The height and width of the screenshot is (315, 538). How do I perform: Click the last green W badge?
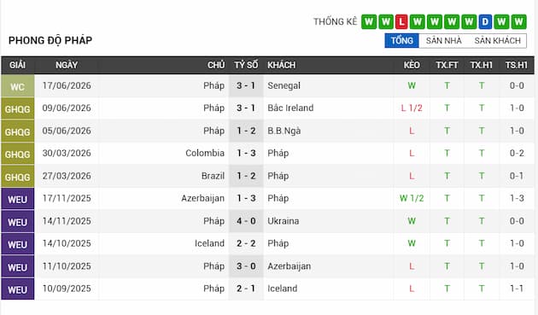click(x=518, y=22)
